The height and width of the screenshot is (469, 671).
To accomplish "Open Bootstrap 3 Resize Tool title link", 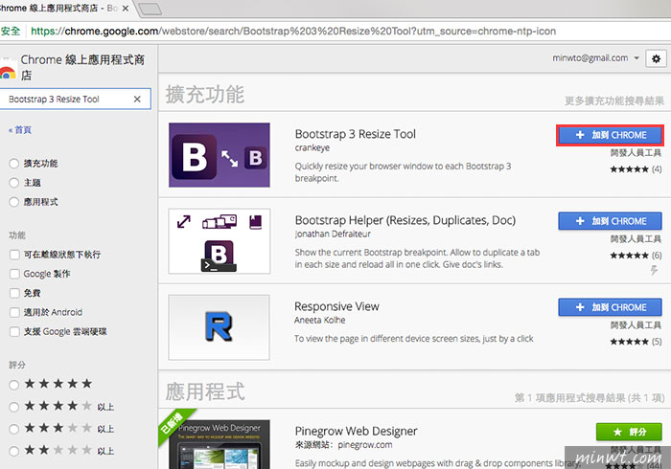I will click(x=356, y=134).
